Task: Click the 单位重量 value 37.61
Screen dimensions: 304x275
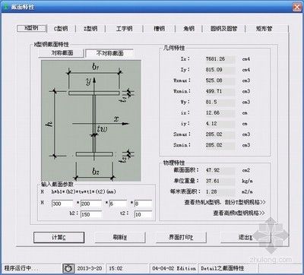Action: (220, 181)
